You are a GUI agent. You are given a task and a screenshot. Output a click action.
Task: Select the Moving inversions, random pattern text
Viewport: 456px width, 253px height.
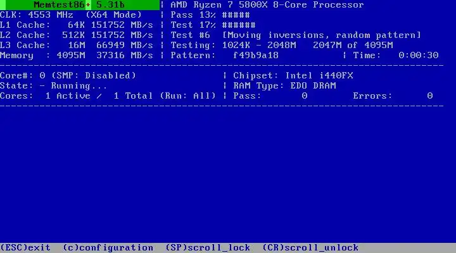321,35
